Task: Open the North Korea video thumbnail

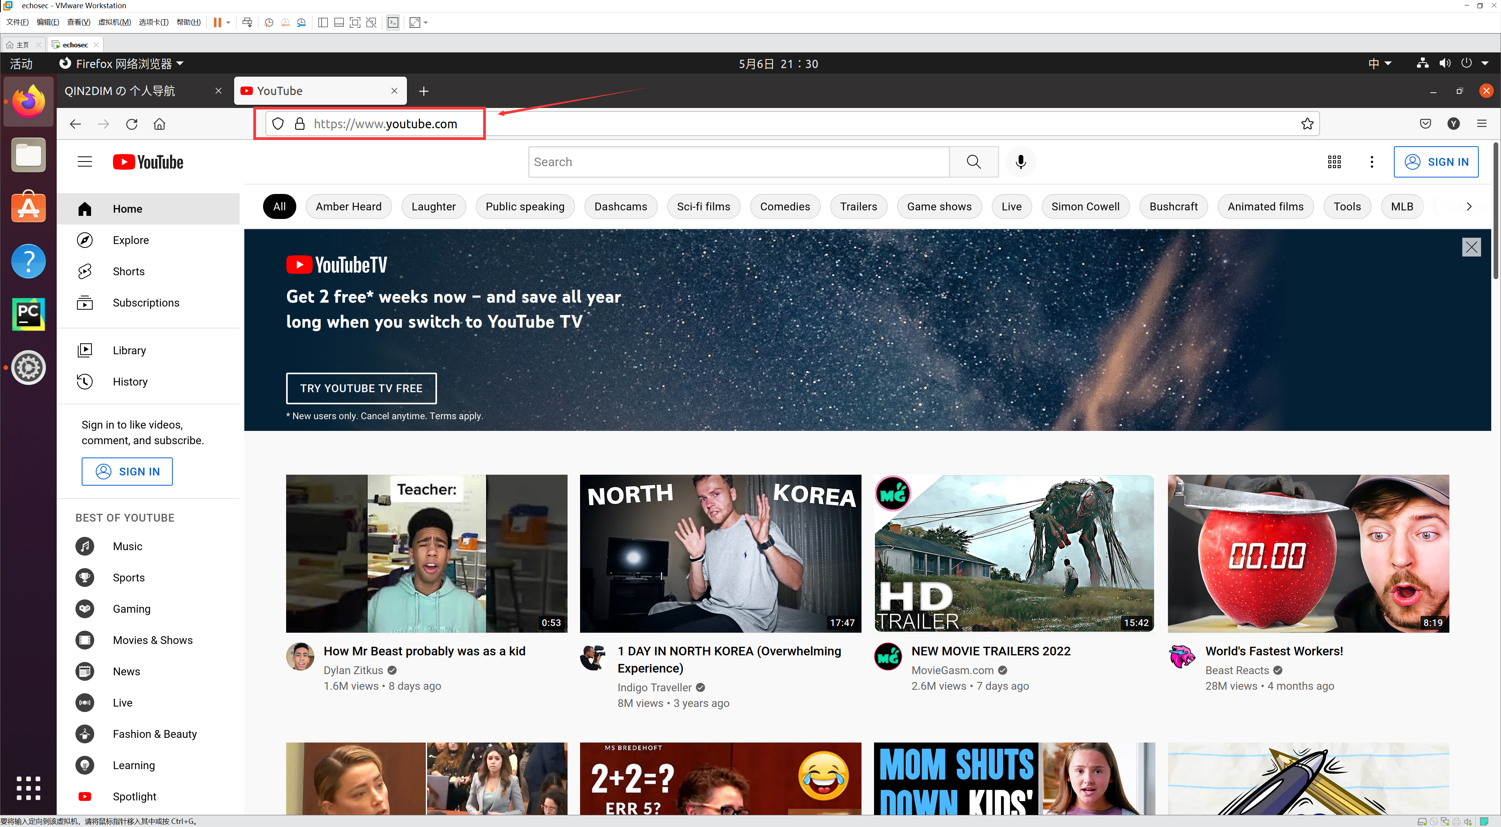Action: [x=720, y=553]
